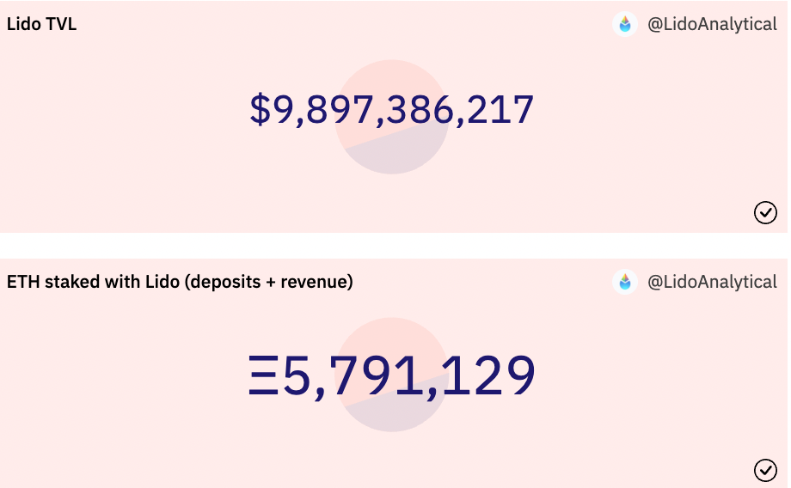Viewport: 791px width, 488px height.
Task: Click the Lido avatar icon in the ETH staked card
Action: 625,282
